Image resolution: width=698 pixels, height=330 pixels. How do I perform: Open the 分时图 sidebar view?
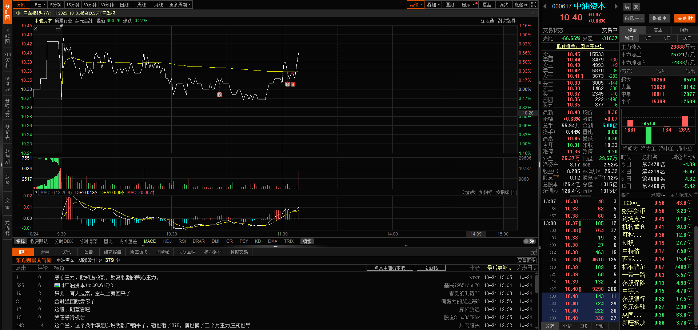pyautogui.click(x=7, y=12)
